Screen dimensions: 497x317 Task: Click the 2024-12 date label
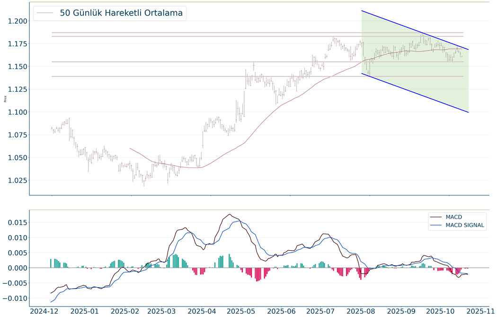(45, 311)
